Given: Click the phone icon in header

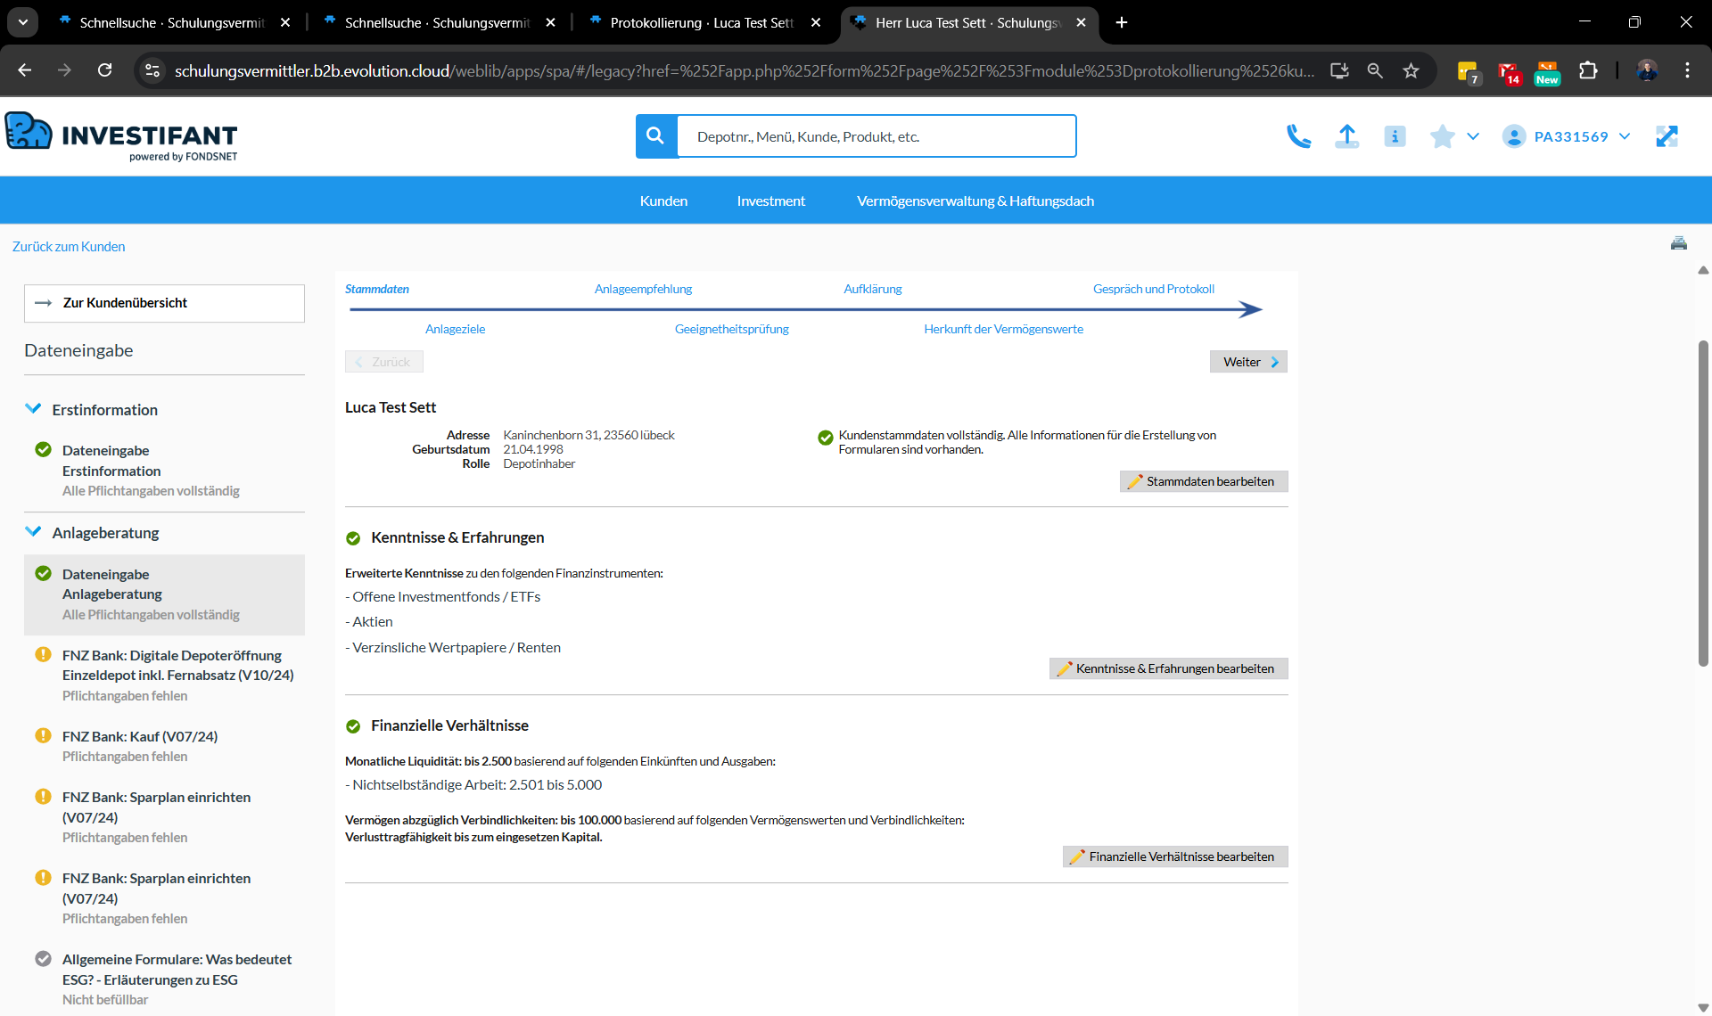Looking at the screenshot, I should click(x=1298, y=136).
